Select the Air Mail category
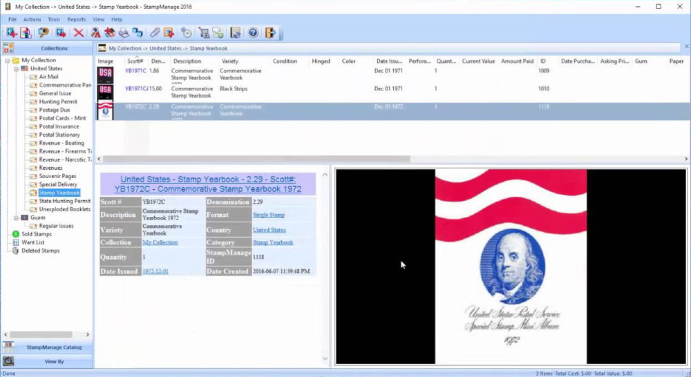Image resolution: width=691 pixels, height=377 pixels. (x=48, y=77)
